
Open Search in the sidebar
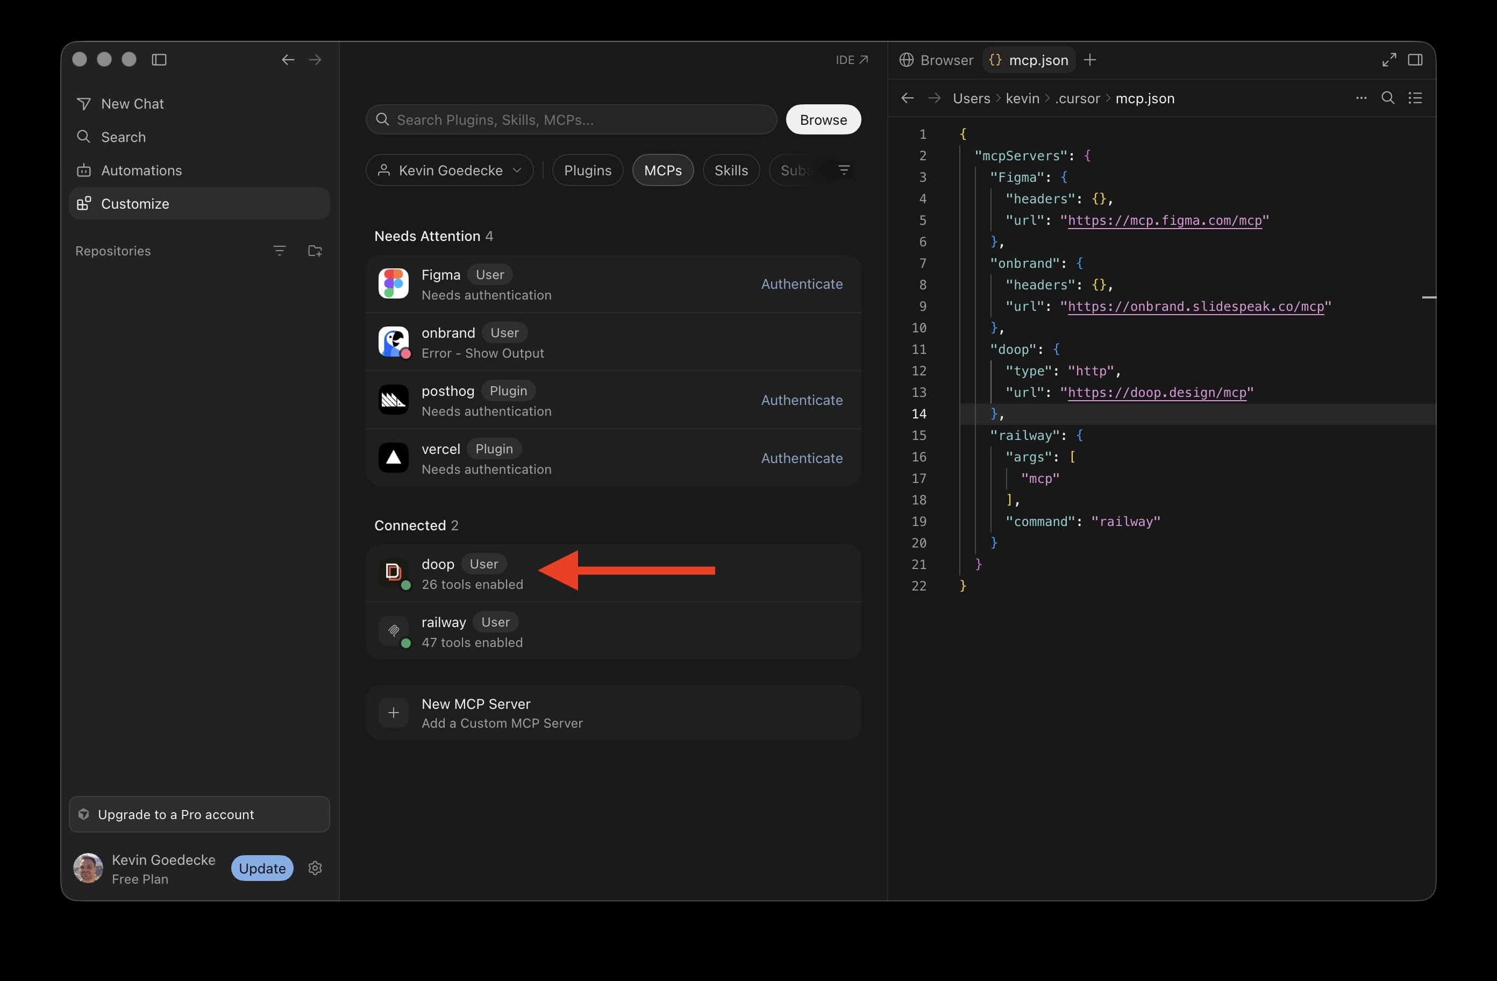tap(199, 137)
